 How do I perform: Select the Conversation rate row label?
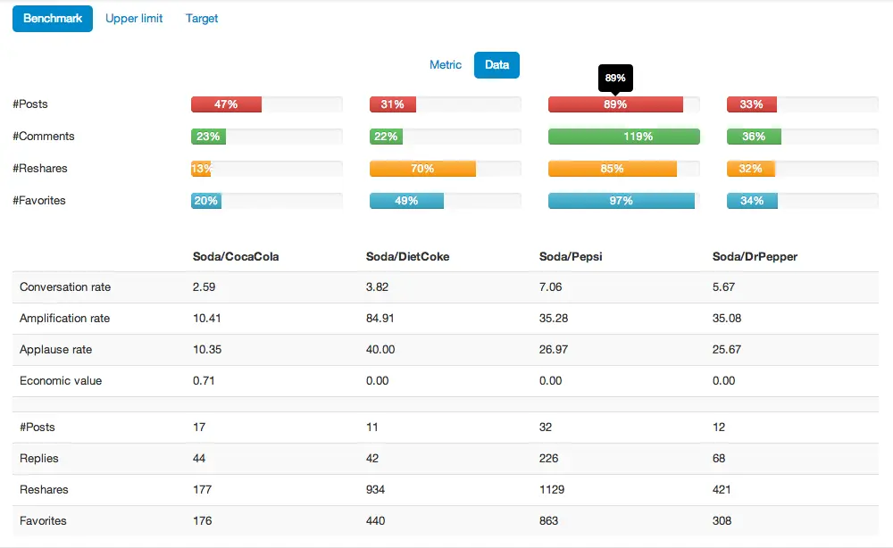pos(65,287)
